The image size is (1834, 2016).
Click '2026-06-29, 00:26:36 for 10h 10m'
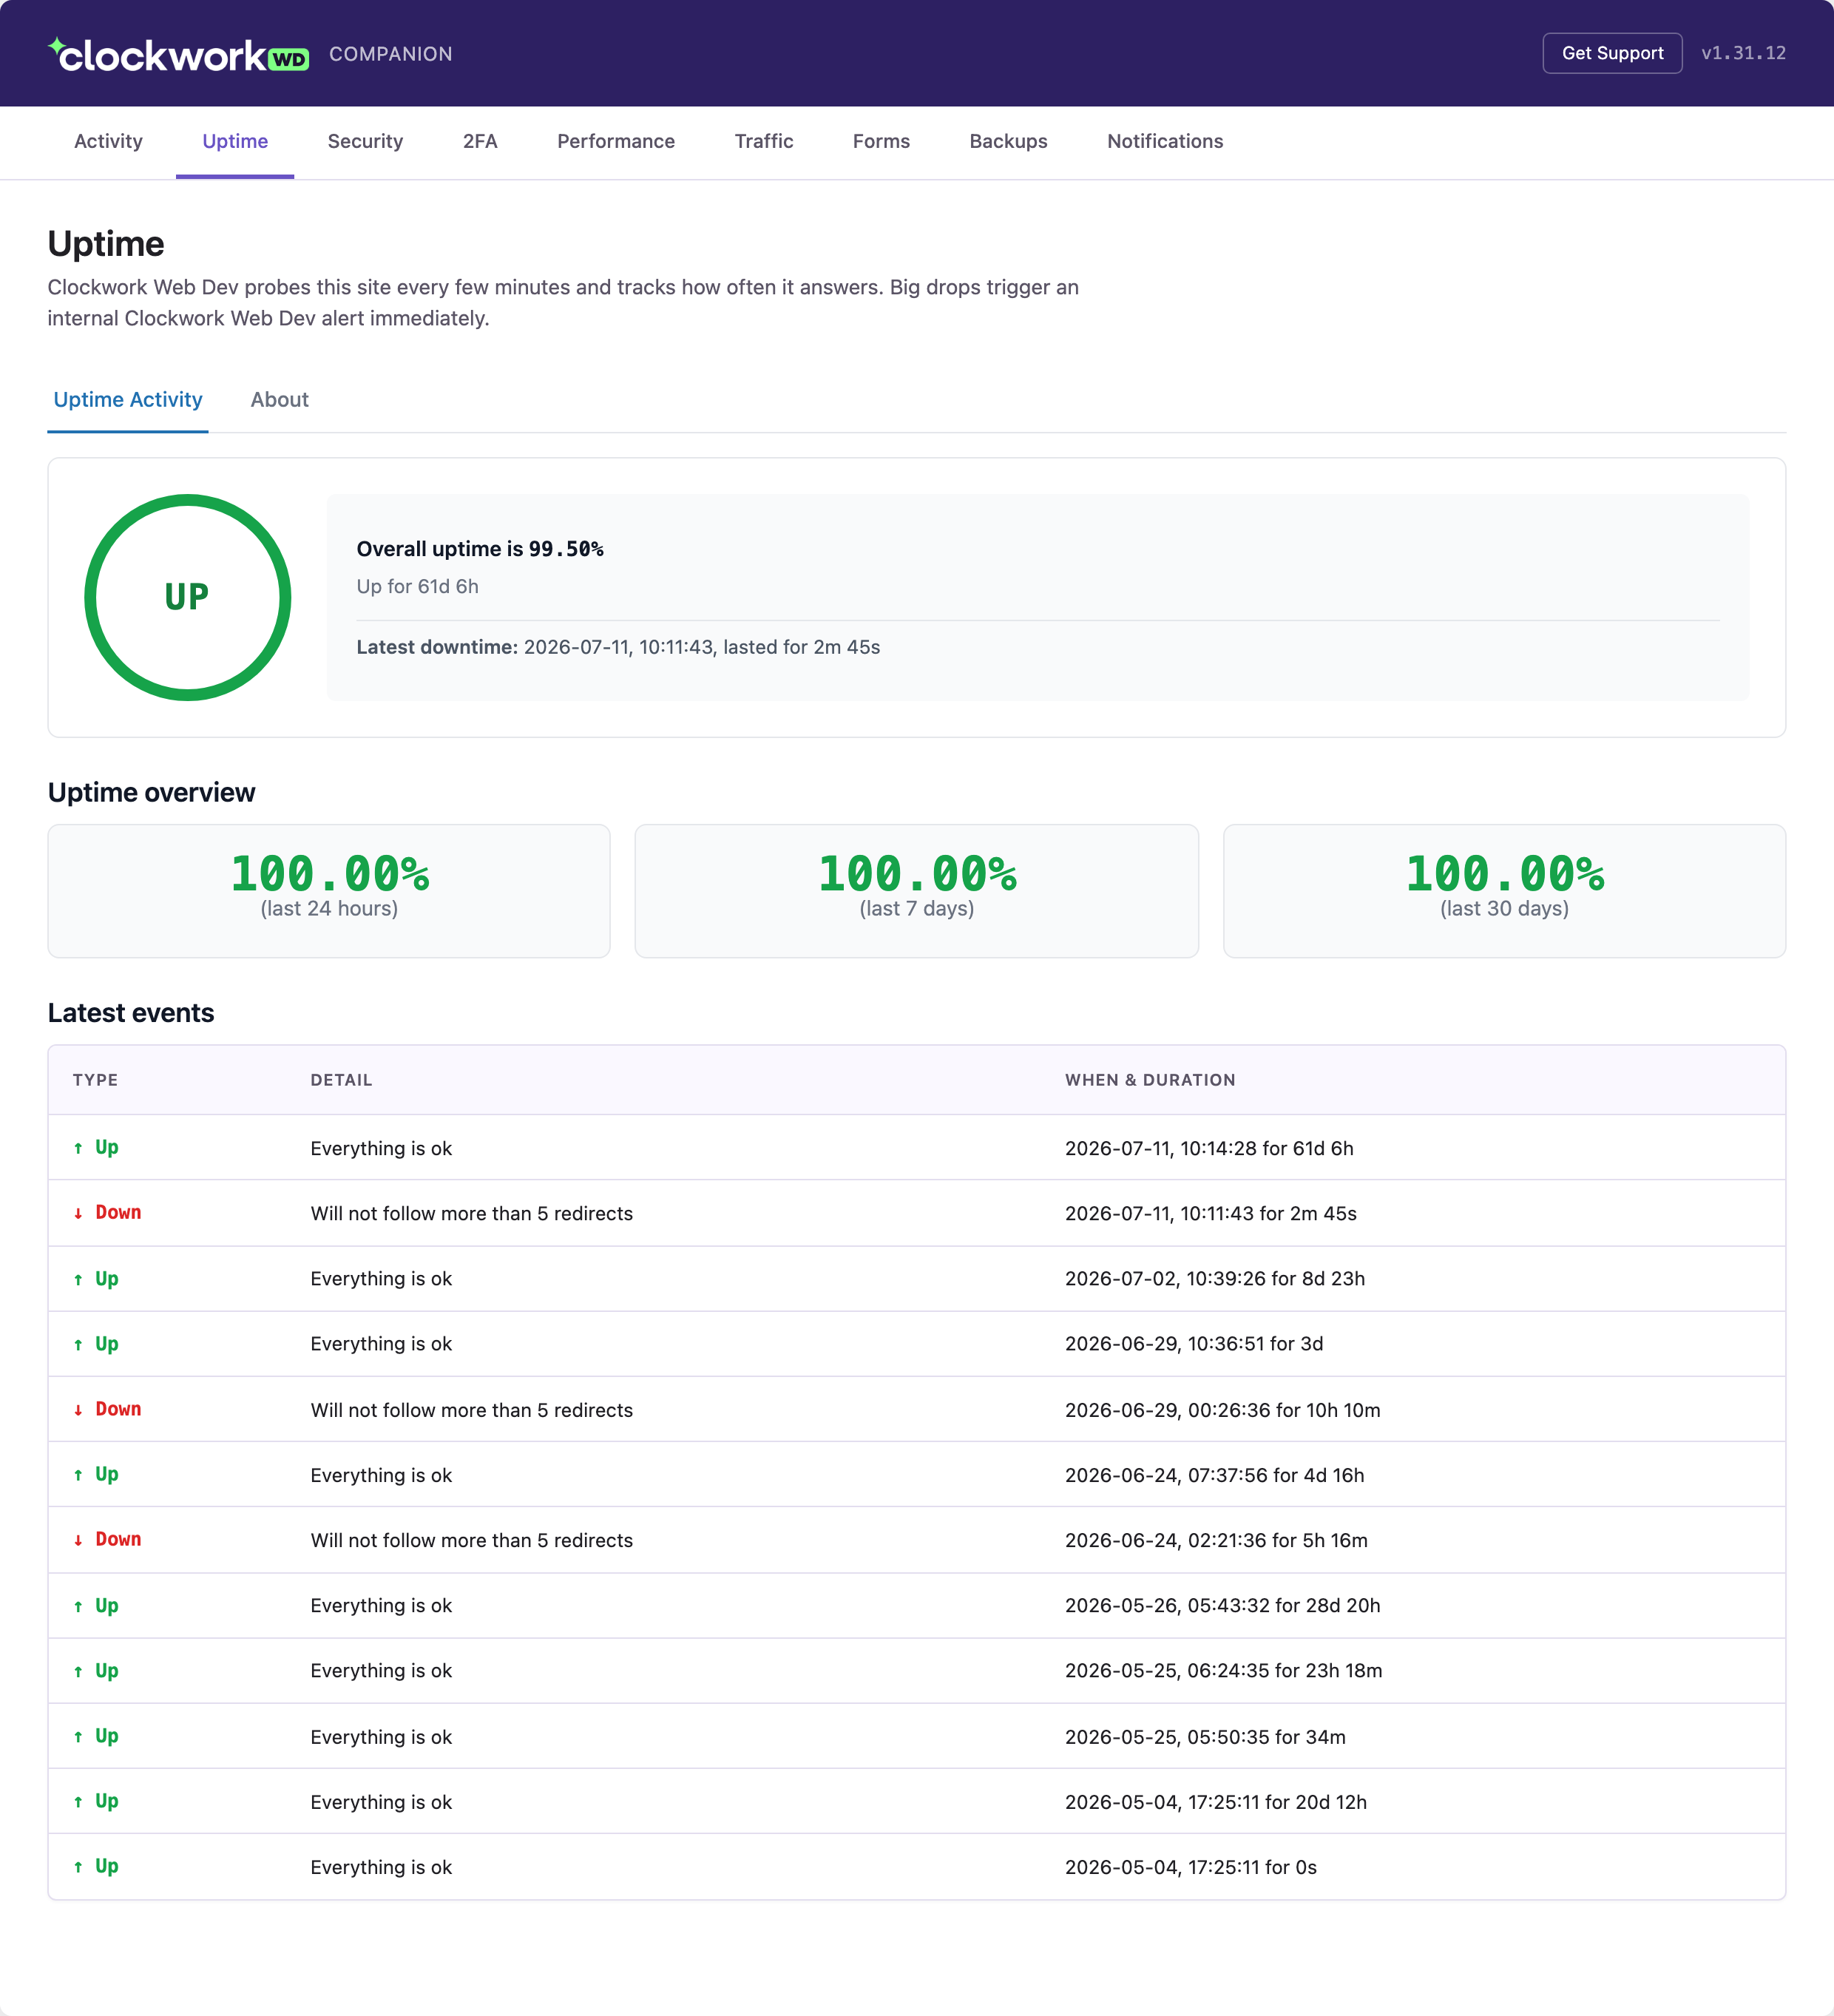click(x=1222, y=1410)
